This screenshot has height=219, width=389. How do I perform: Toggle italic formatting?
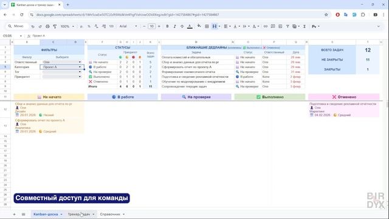click(174, 26)
